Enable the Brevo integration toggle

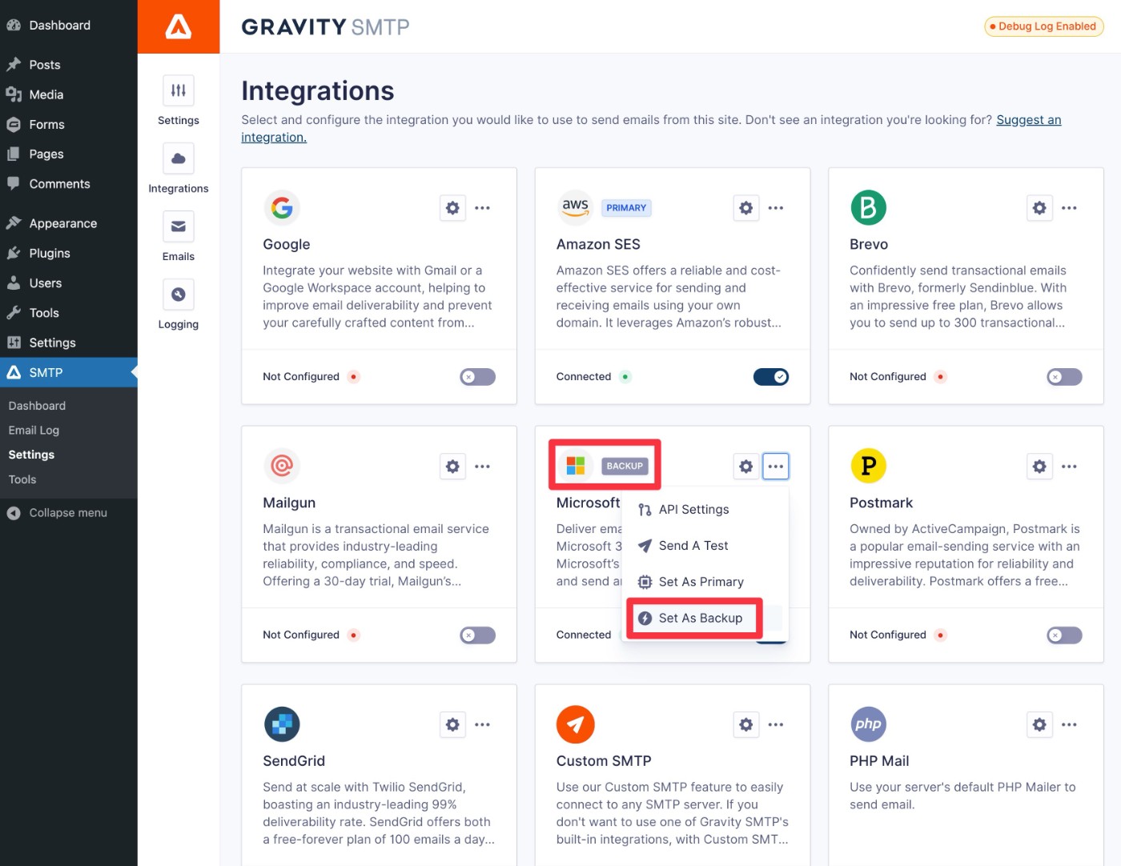coord(1064,377)
